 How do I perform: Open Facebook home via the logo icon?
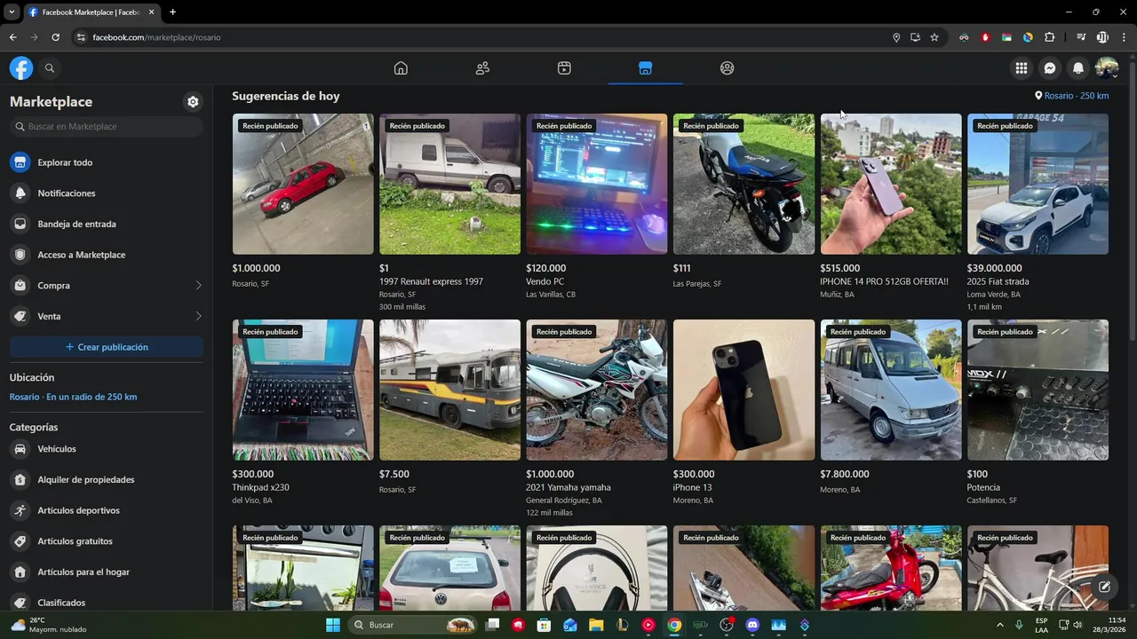click(x=21, y=68)
